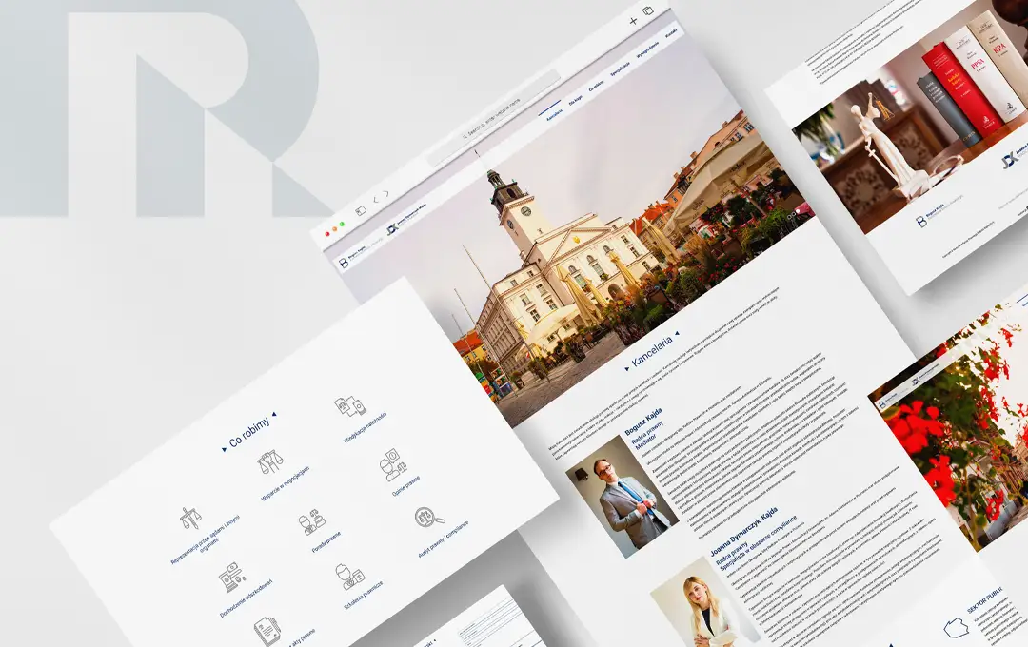This screenshot has height=647, width=1028.
Task: Click the Reprezentacja przed sądami label
Action: (x=206, y=540)
